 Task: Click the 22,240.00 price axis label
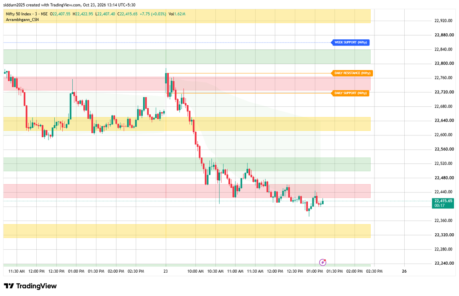[444, 263]
